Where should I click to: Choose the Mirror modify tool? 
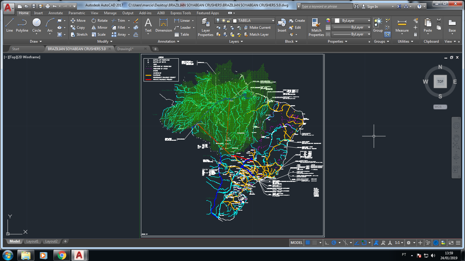[99, 28]
